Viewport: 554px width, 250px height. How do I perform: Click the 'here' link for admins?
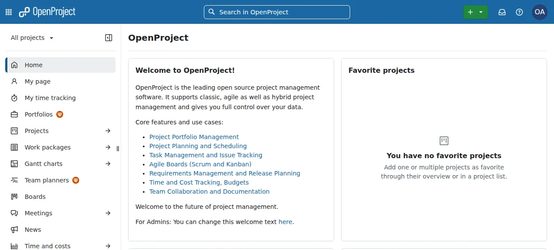point(285,222)
